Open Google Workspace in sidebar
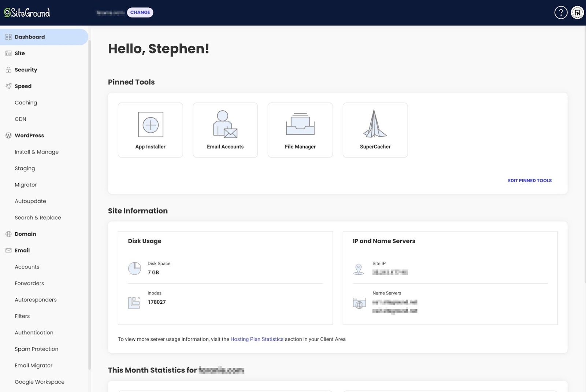This screenshot has height=392, width=586. coord(40,382)
